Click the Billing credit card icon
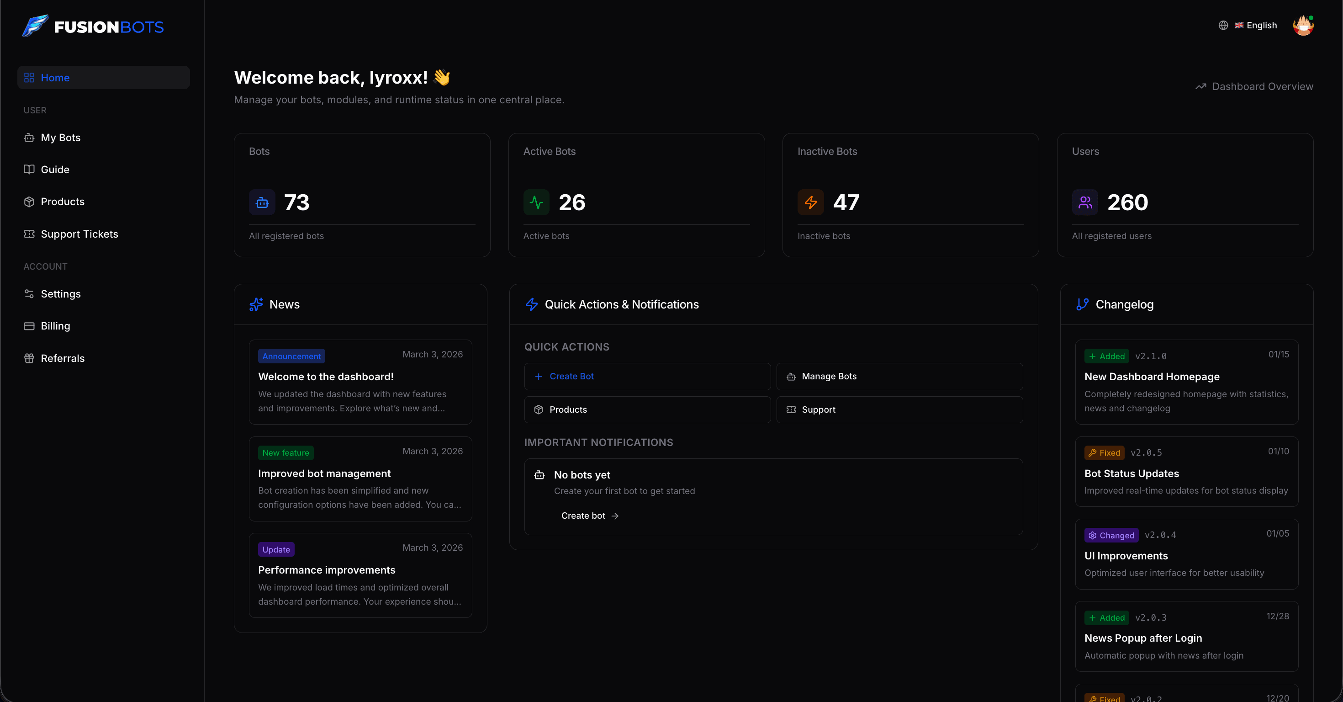Viewport: 1343px width, 702px height. click(x=30, y=325)
